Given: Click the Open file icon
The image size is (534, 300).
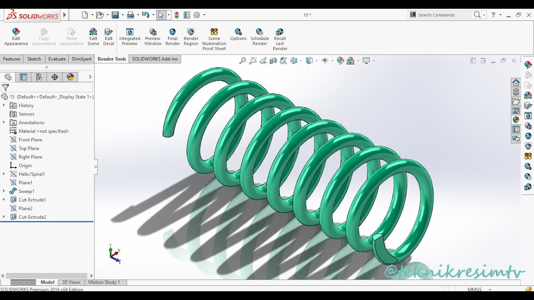Looking at the screenshot, I should coord(100,15).
